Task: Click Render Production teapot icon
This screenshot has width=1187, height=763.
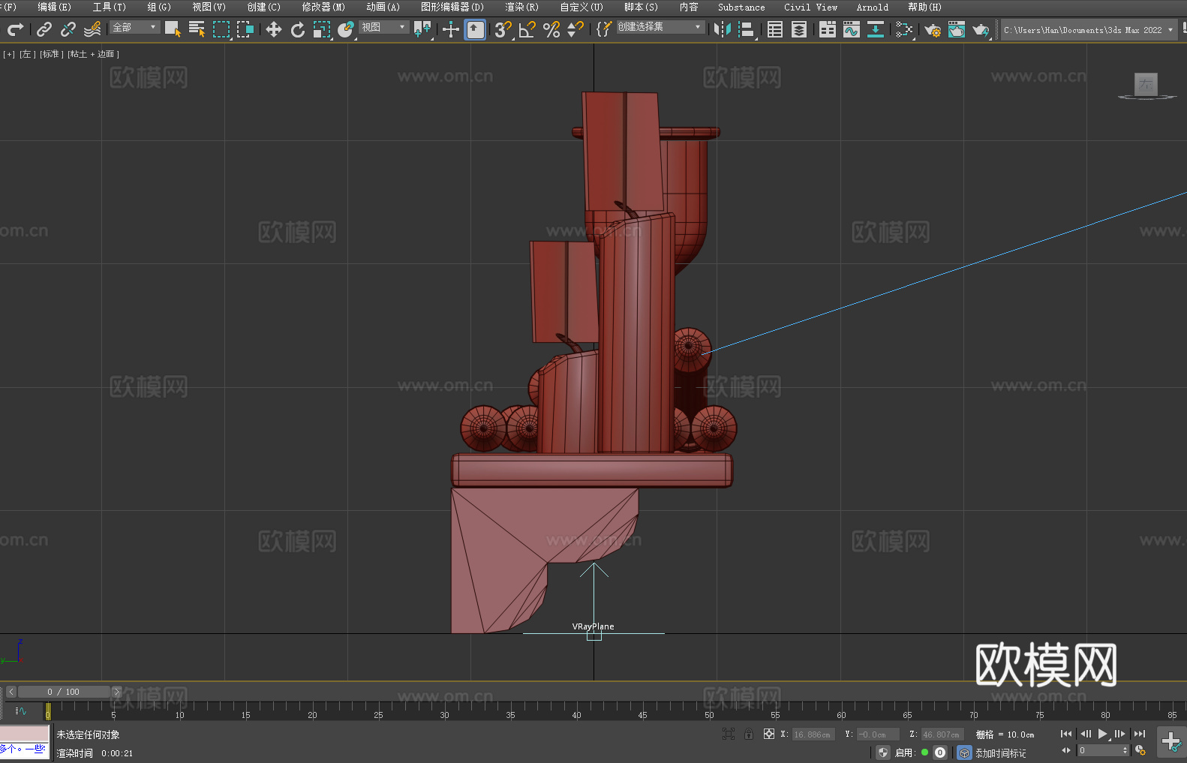Action: 981,29
